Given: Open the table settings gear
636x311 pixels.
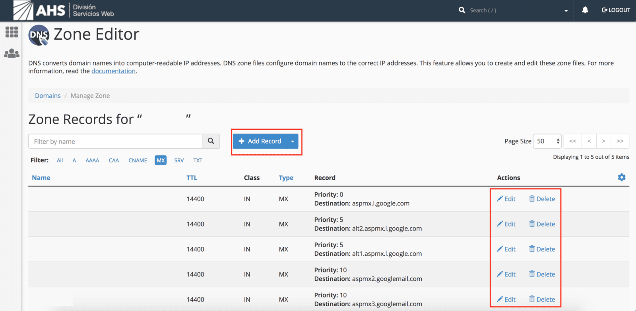Looking at the screenshot, I should [622, 177].
